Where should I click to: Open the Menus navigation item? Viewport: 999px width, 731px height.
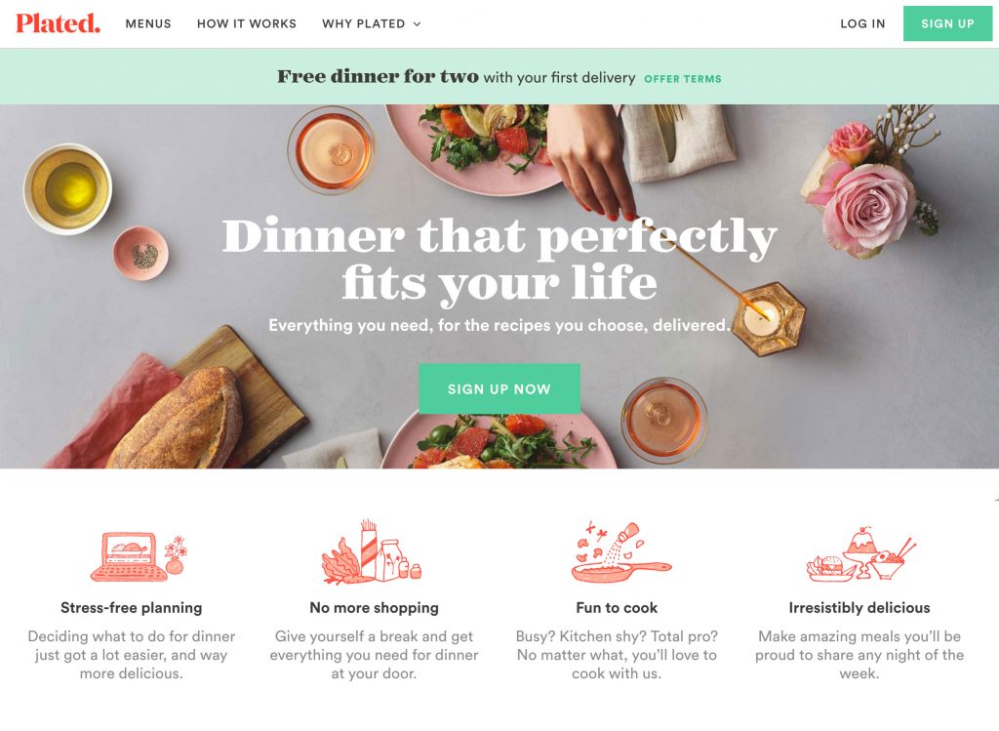coord(148,23)
